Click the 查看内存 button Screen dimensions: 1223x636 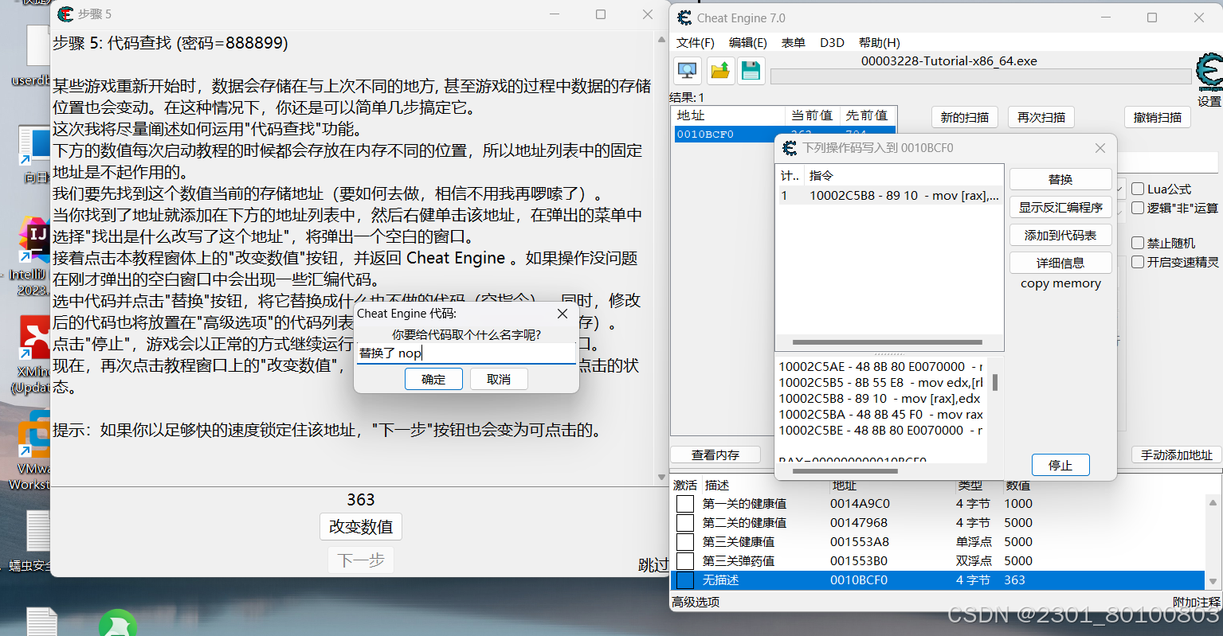point(715,455)
